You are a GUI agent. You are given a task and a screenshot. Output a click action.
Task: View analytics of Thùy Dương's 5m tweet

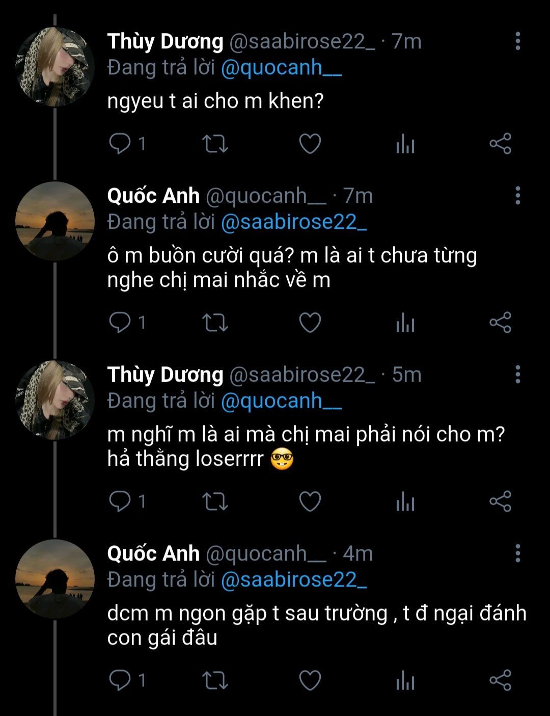(x=405, y=501)
